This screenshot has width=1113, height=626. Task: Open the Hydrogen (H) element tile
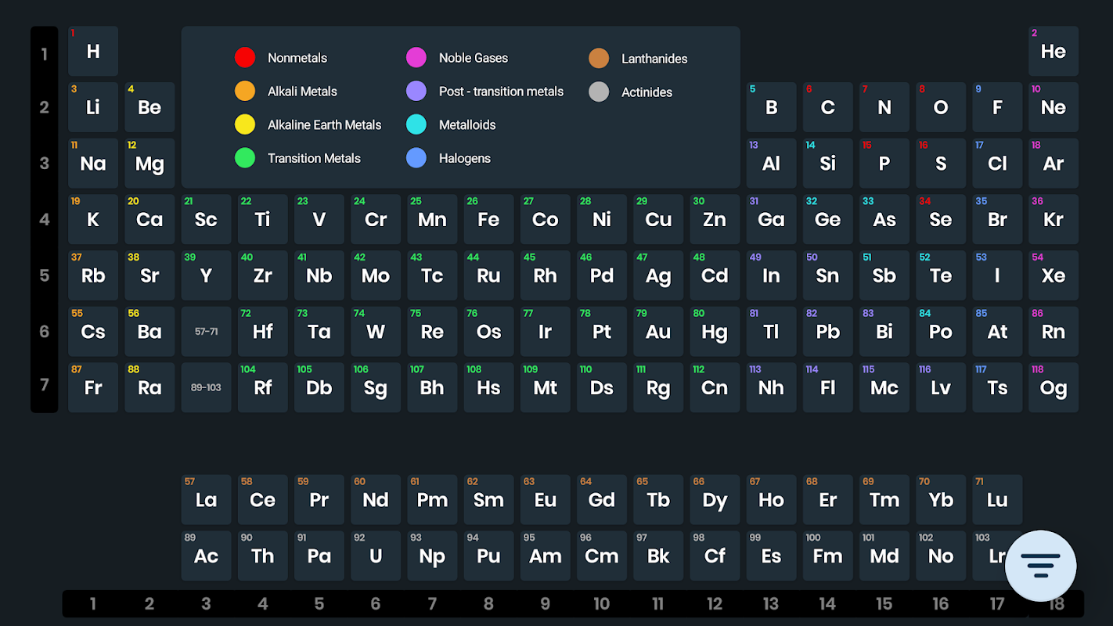pos(93,52)
